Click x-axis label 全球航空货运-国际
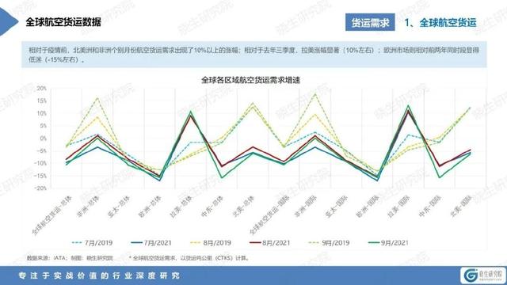The width and height of the screenshot is (507, 285). 269,215
